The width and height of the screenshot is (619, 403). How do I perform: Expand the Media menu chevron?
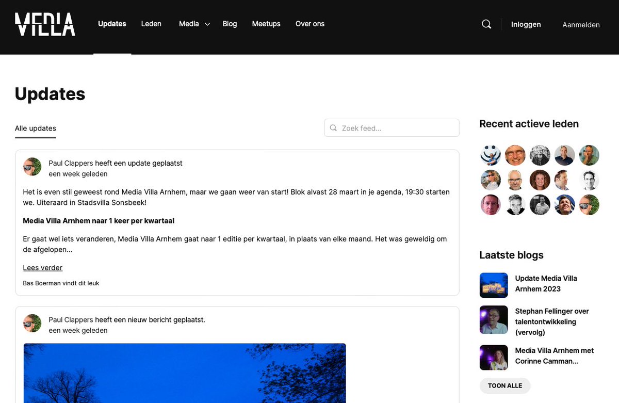click(207, 24)
